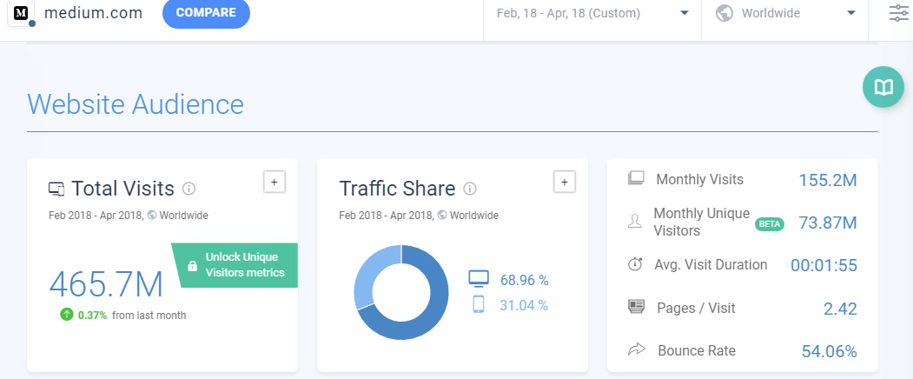Click the lock icon in the unlock banner
The image size is (913, 379).
point(192,266)
